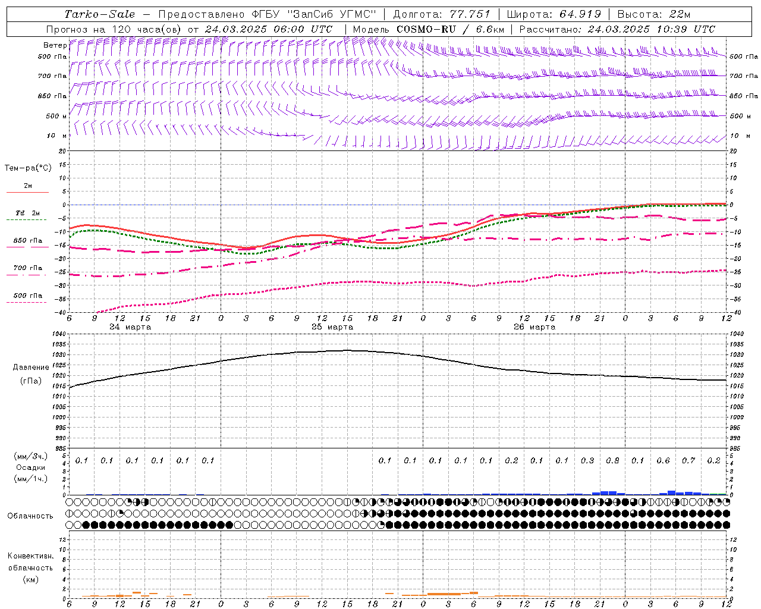Image resolution: width=761 pixels, height=609 pixels.
Task: Click the "0.3" precipitation value
Action: tap(587, 460)
